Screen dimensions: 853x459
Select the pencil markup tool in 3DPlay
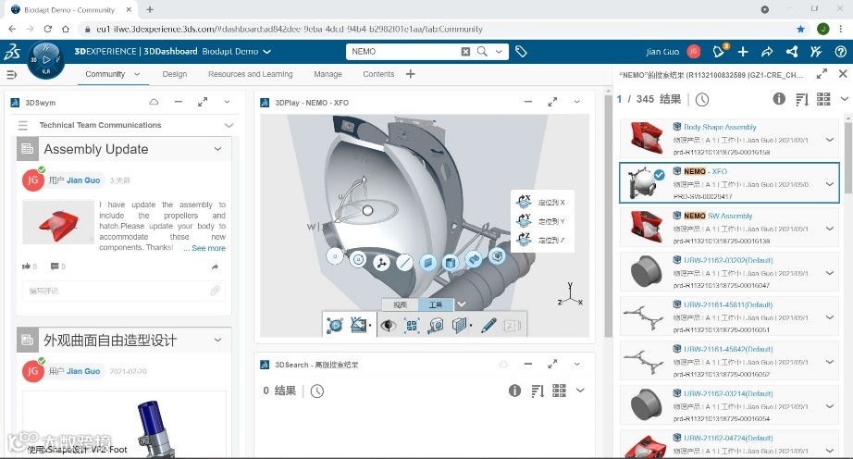click(x=488, y=326)
